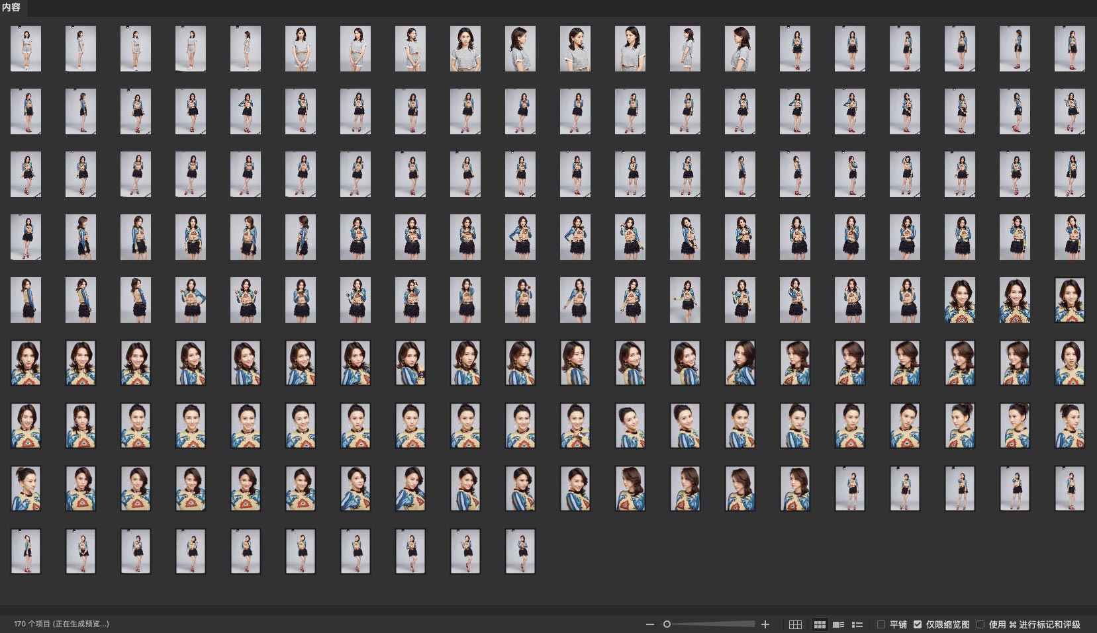The height and width of the screenshot is (633, 1097).
Task: Select the last thumbnail in the bottom row
Action: tap(520, 551)
